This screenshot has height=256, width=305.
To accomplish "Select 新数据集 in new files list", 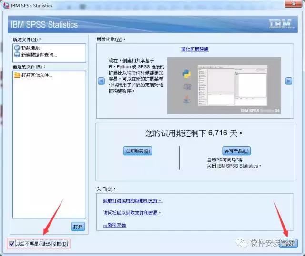I will (x=30, y=48).
